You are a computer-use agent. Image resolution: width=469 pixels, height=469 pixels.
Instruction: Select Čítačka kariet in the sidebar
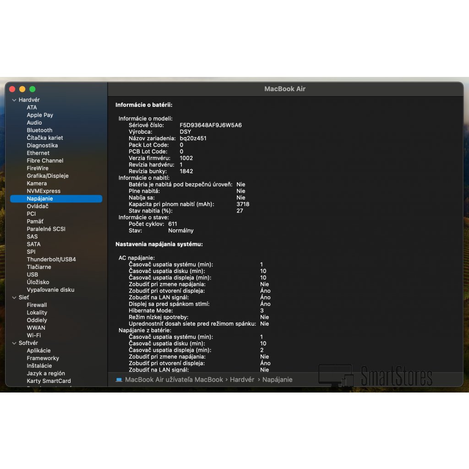45,138
